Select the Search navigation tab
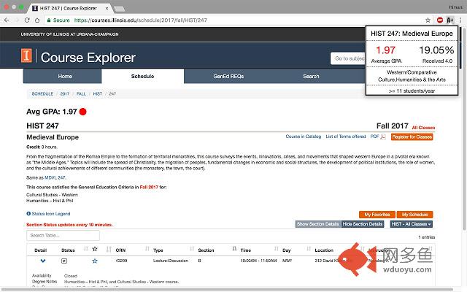This screenshot has height=292, width=467. (x=311, y=76)
